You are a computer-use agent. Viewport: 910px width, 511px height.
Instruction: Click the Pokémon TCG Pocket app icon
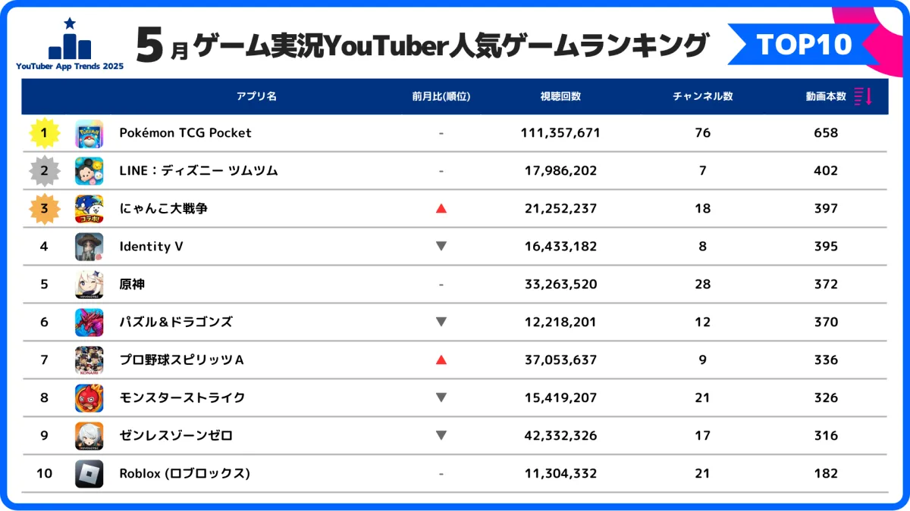coord(89,133)
